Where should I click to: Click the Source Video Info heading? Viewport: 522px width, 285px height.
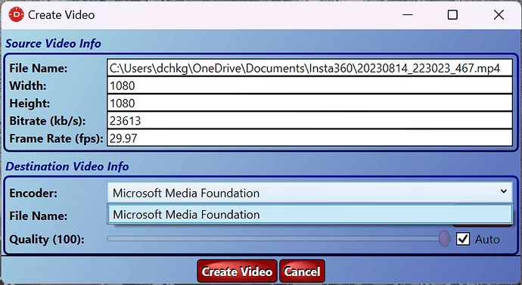[53, 44]
